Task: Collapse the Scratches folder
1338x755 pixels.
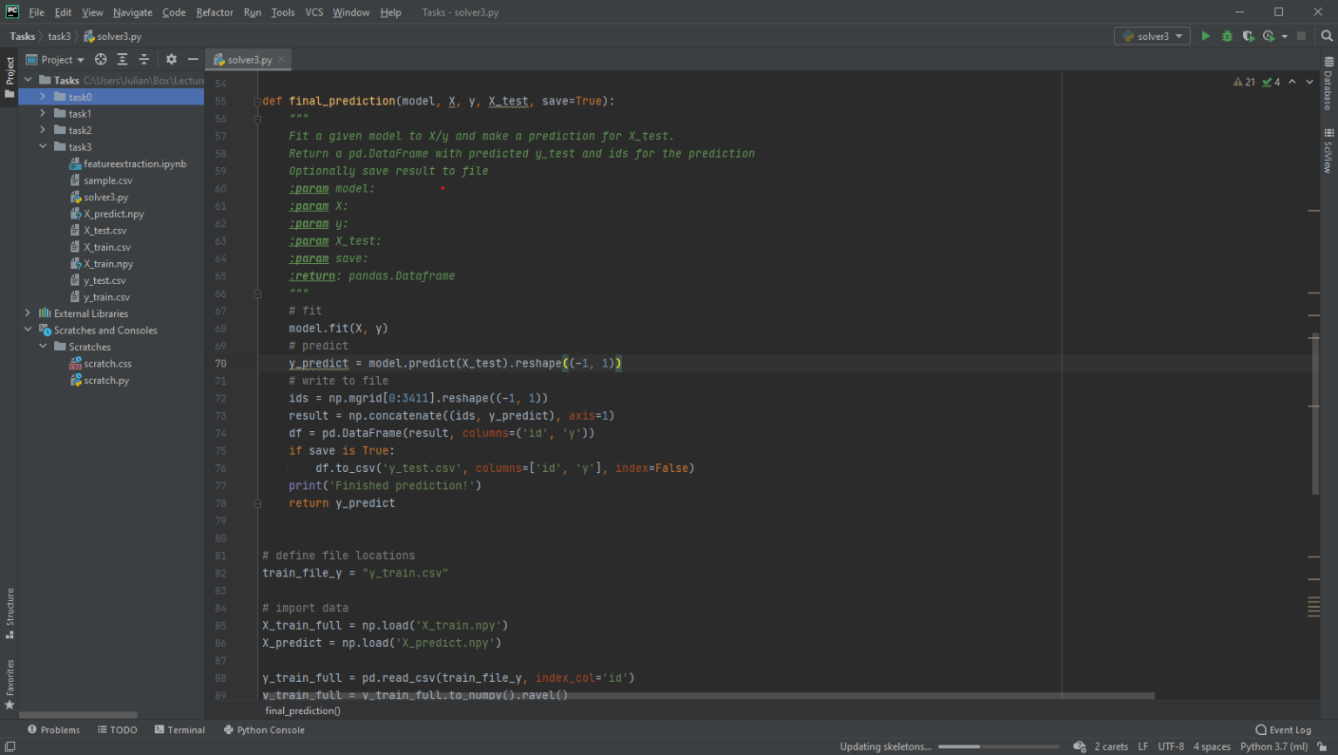Action: [42, 346]
